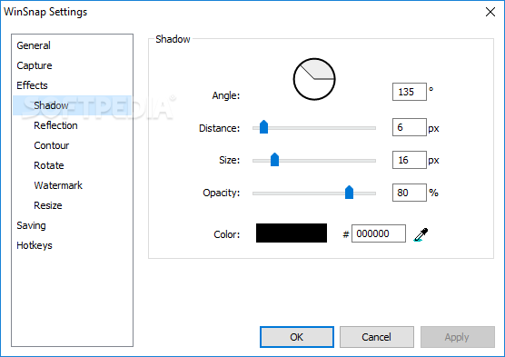Click the Opacity slider thumb

[x=349, y=193]
